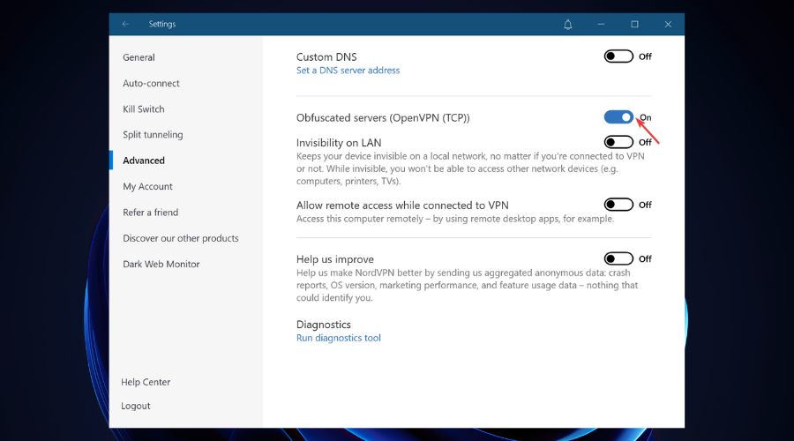Viewport: 794px width, 441px height.
Task: Open Discover our other products
Action: click(181, 238)
